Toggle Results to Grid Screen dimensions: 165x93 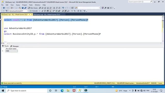point(65,11)
